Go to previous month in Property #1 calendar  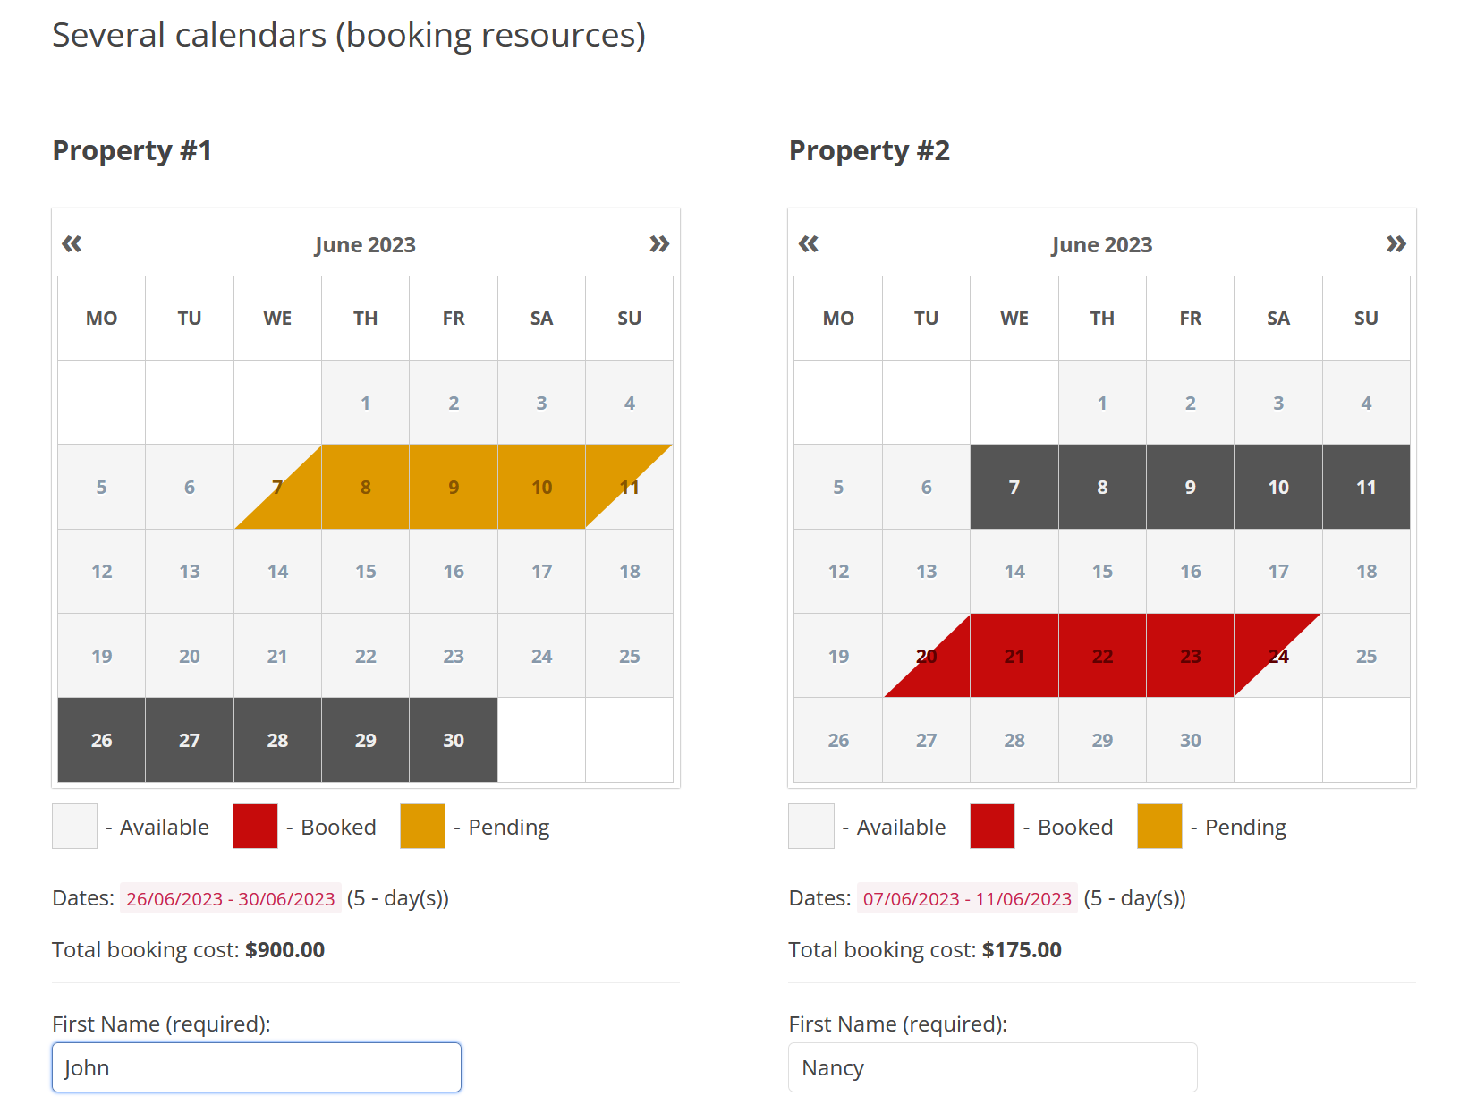point(72,244)
